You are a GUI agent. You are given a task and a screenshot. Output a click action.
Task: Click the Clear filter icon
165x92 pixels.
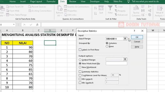tap(116, 7)
